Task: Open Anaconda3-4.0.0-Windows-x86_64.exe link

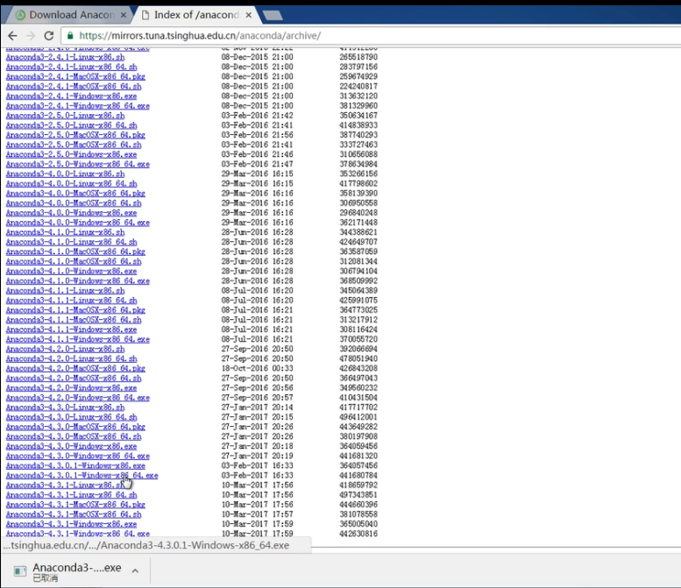Action: point(78,223)
